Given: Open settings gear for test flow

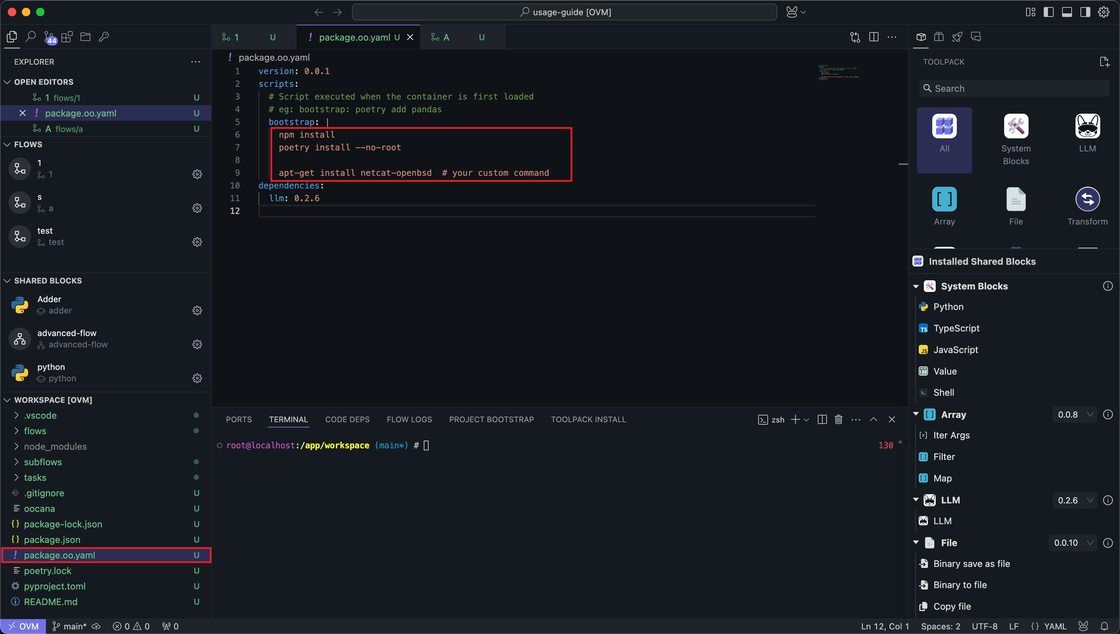Looking at the screenshot, I should (x=197, y=242).
